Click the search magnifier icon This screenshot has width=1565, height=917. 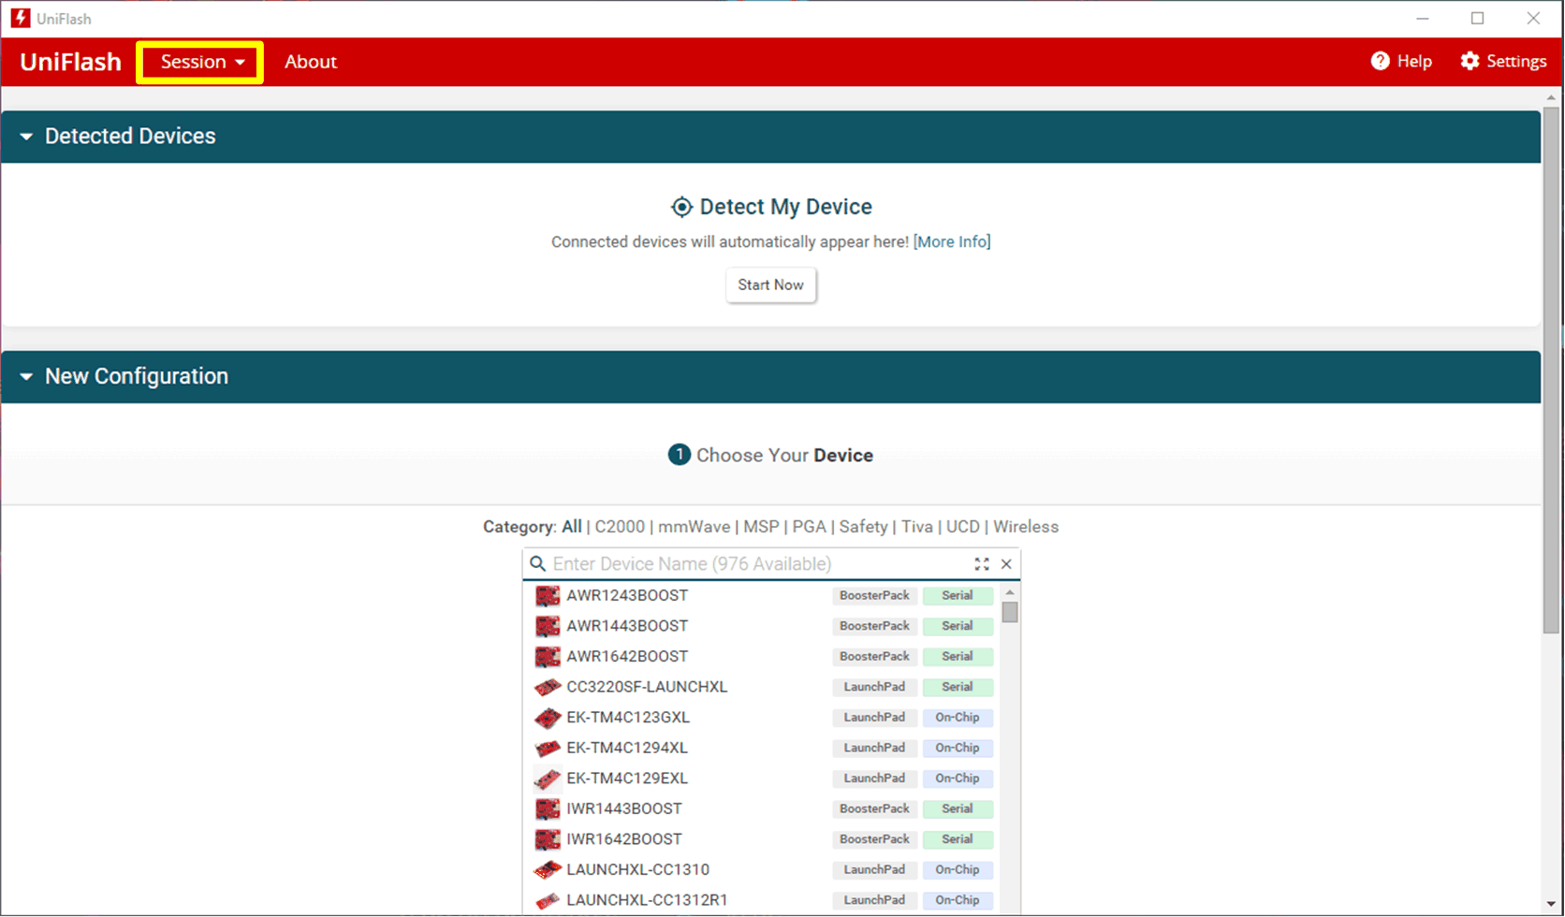click(537, 564)
